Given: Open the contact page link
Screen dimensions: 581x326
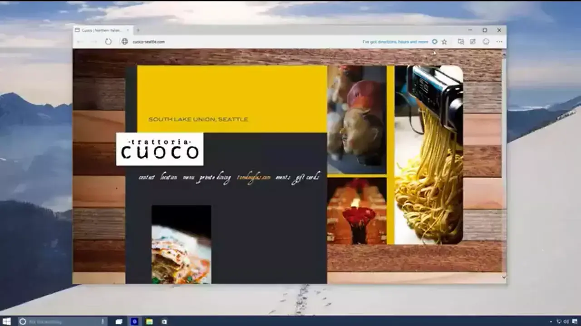Looking at the screenshot, I should coord(147,177).
